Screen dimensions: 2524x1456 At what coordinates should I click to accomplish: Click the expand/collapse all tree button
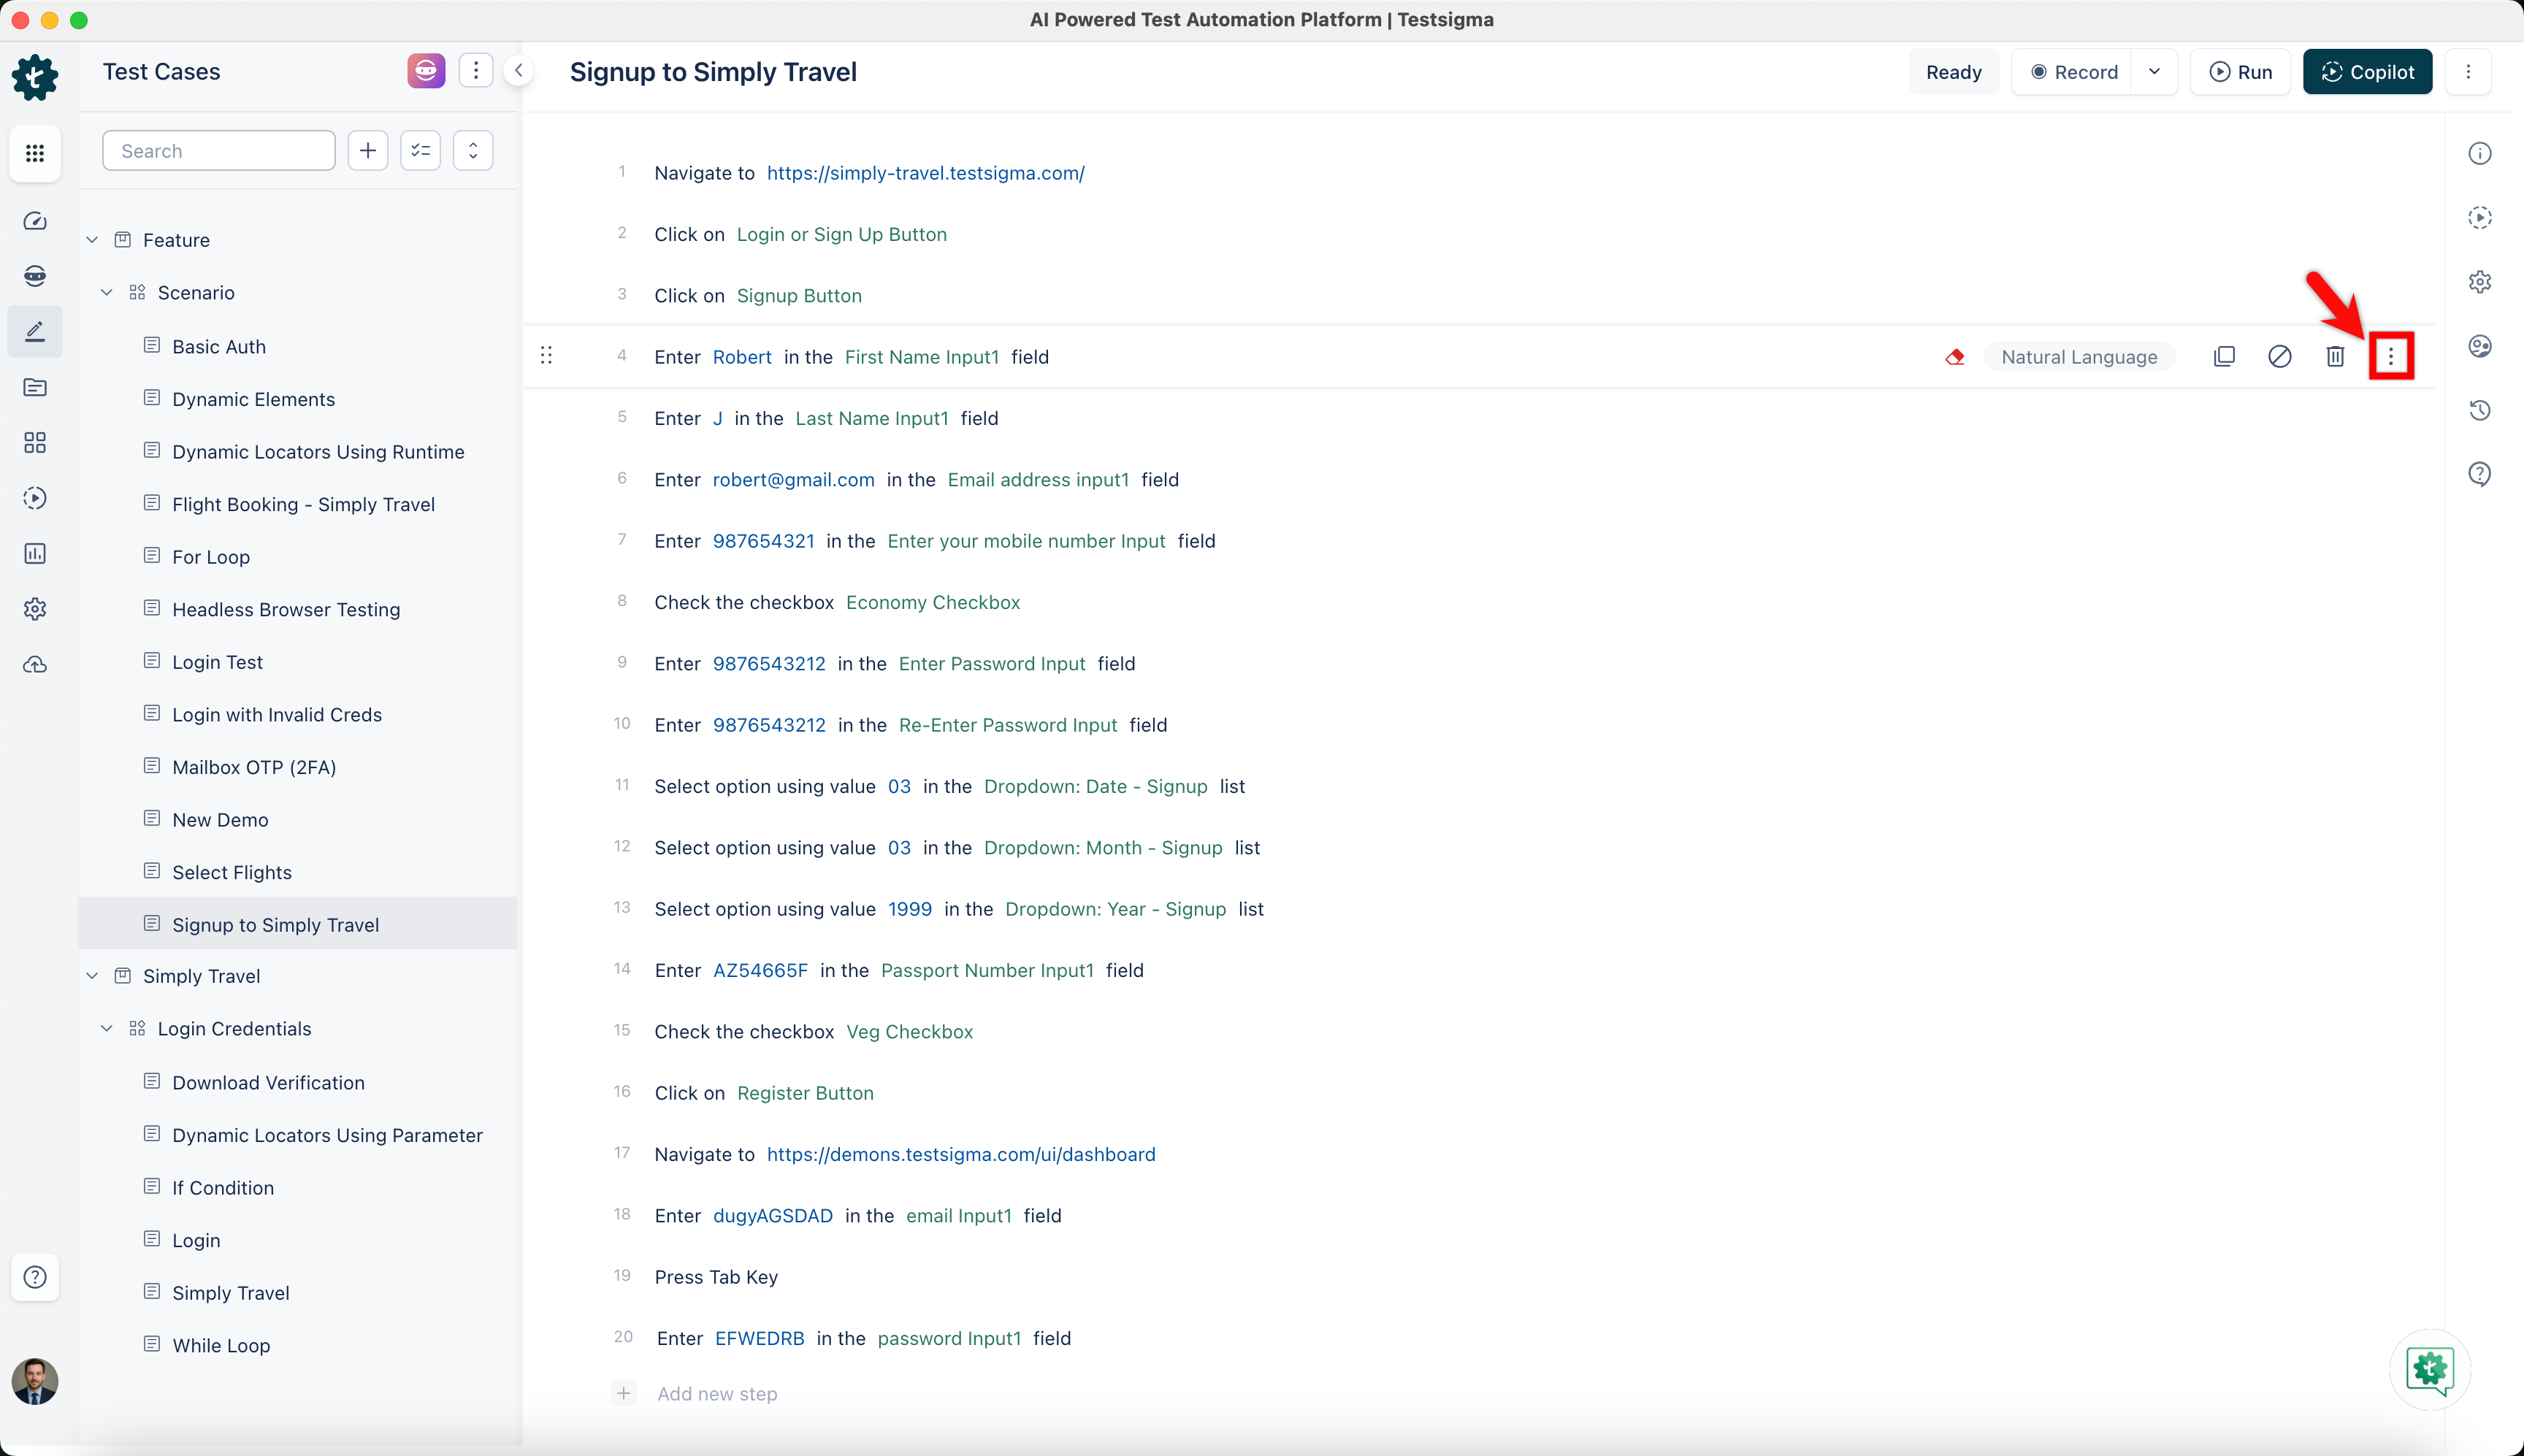point(473,151)
